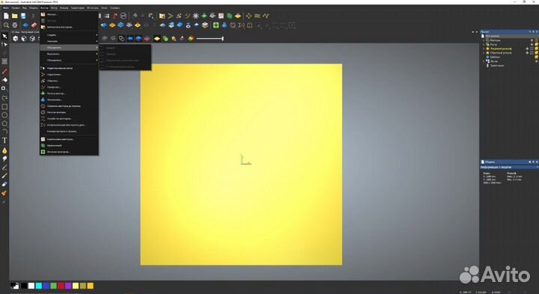Expand the Лицевой рельеф tree node
Image resolution: width=539 pixels, height=294 pixels.
click(484, 49)
